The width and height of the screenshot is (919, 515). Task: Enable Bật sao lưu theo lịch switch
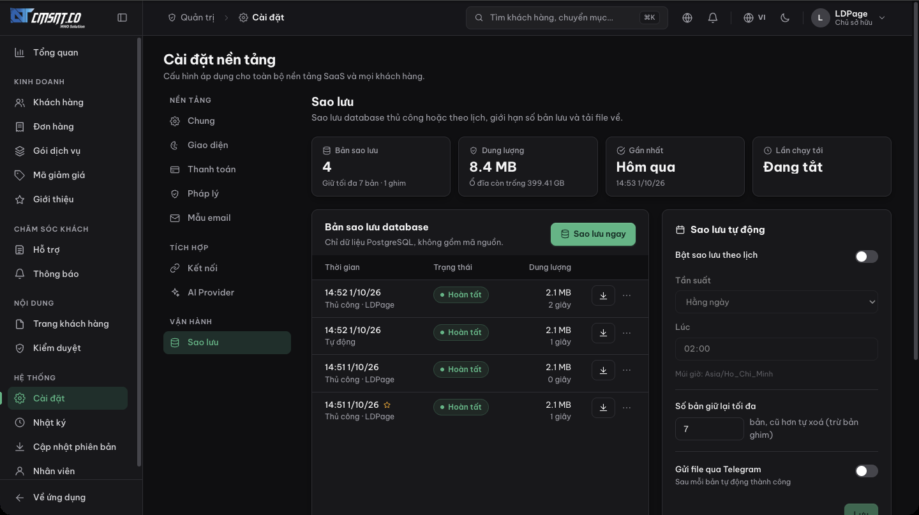point(867,257)
